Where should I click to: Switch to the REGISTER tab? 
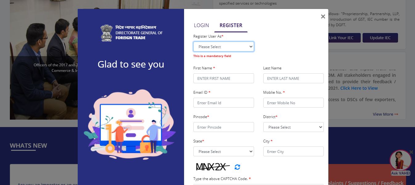[231, 25]
